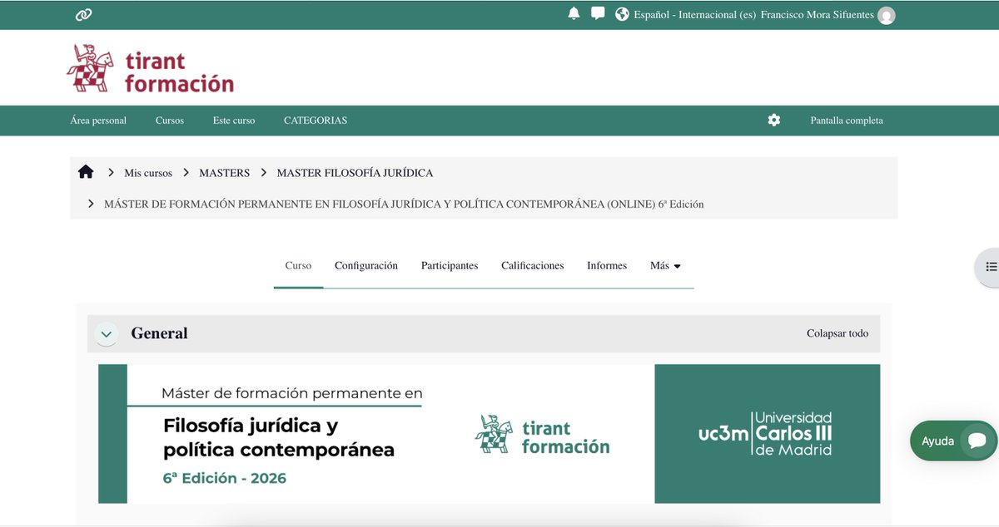Open the Cursos menu item
Image resolution: width=999 pixels, height=527 pixels.
tap(170, 121)
